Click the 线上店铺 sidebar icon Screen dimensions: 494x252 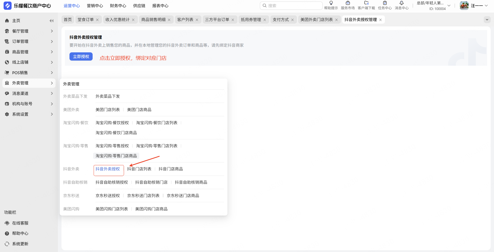coord(7,62)
